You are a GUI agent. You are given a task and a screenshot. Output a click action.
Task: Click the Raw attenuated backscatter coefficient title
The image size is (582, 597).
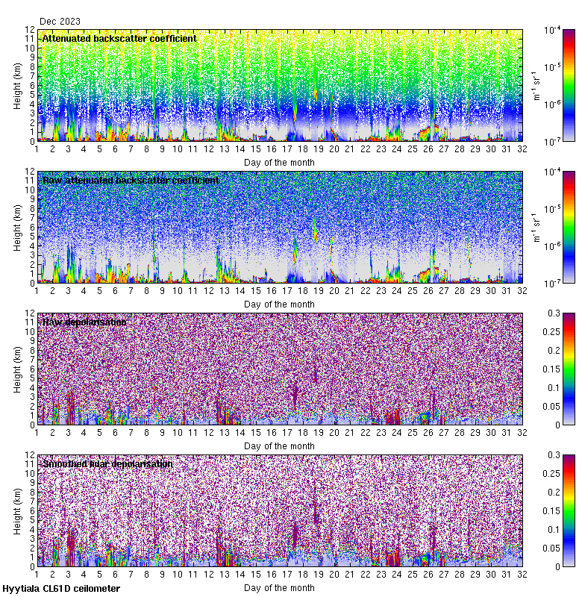click(131, 181)
